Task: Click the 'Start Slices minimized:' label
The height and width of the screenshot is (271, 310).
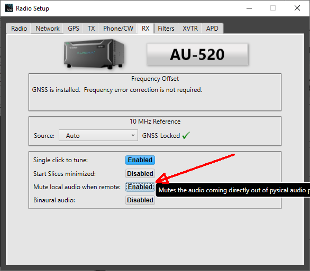Action: point(65,174)
